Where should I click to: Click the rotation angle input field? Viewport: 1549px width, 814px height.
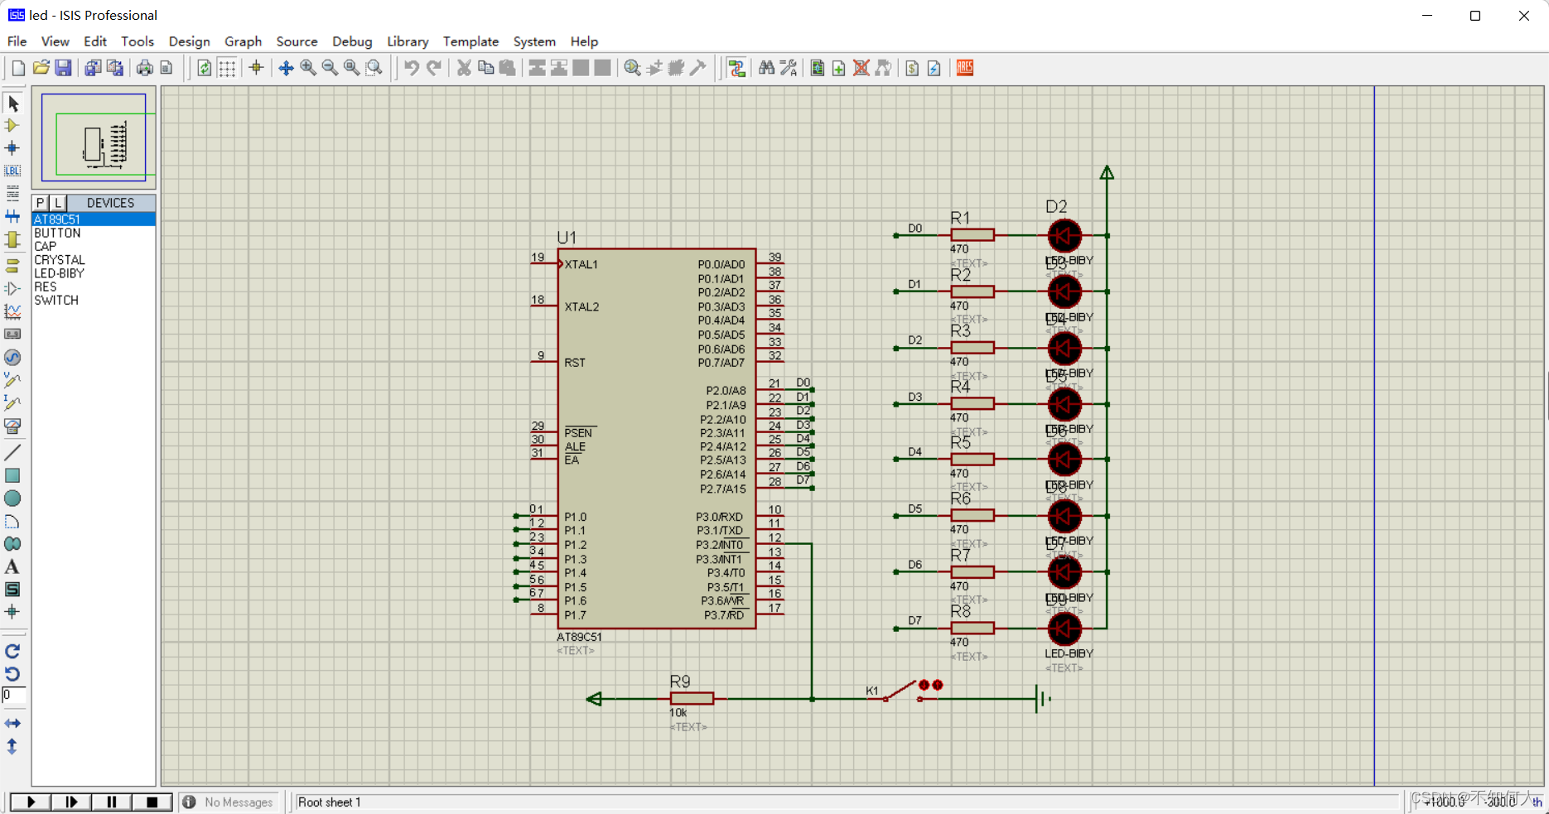[x=14, y=695]
